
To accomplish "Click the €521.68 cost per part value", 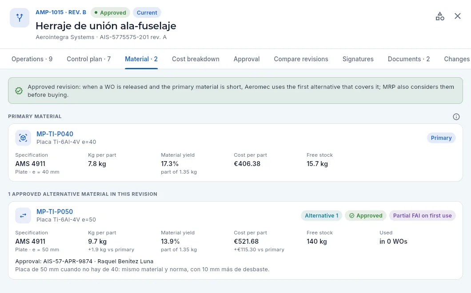I will 246,242.
